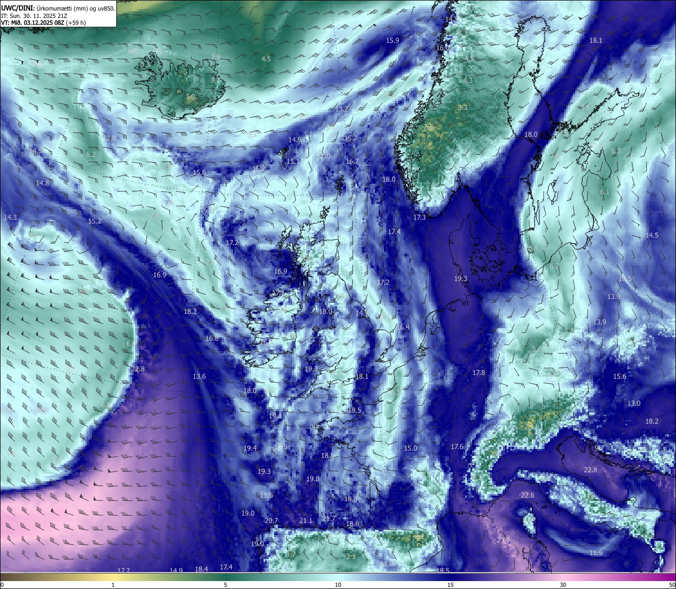The height and width of the screenshot is (589, 676).
Task: Click the 14.3 value label
Action: (10, 217)
